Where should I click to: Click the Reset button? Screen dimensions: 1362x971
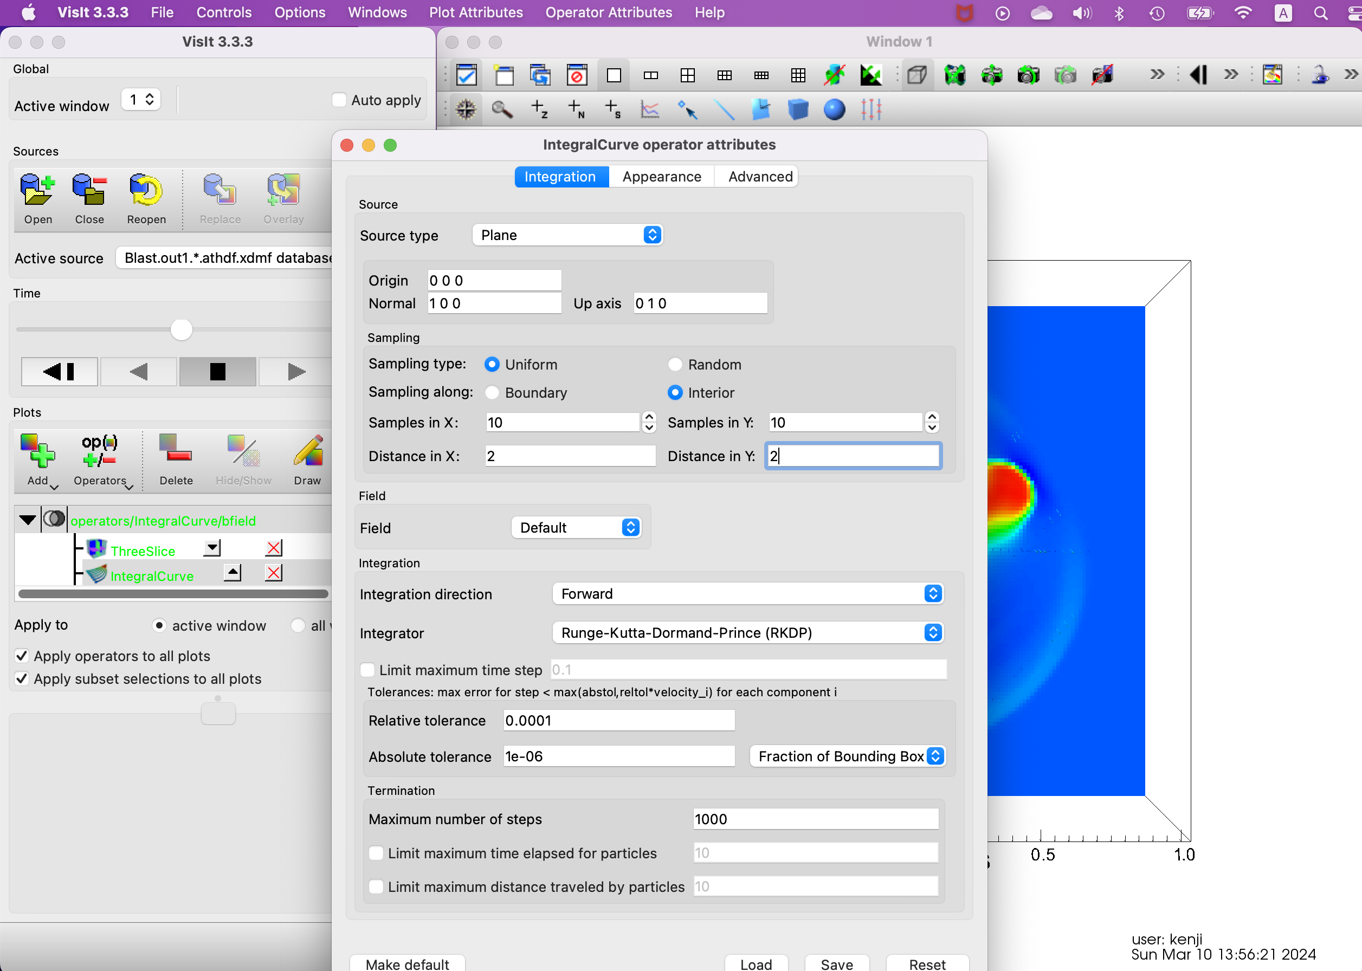pyautogui.click(x=927, y=963)
